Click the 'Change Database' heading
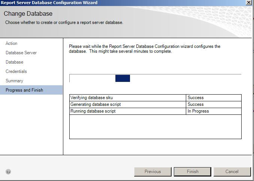This screenshot has height=181, width=254. pyautogui.click(x=28, y=13)
